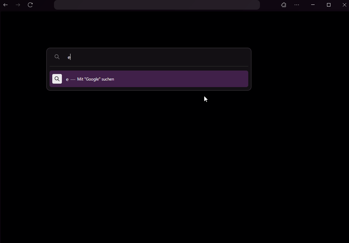Open the extensions puzzle-piece icon
Viewport: 349px width, 243px height.
[284, 5]
